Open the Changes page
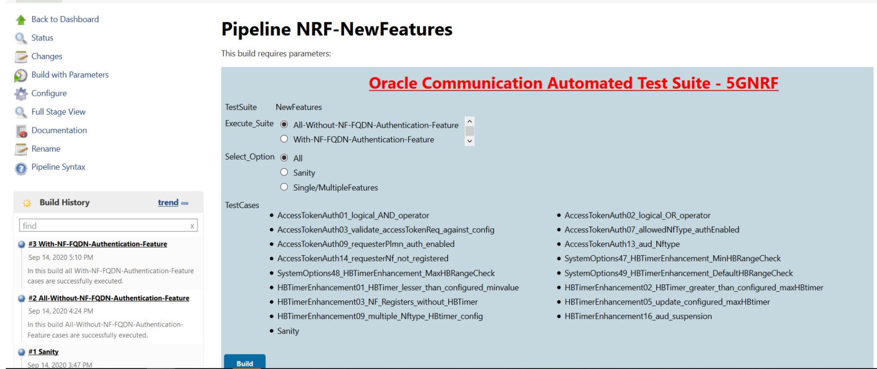Screen dimensions: 877x369 47,56
